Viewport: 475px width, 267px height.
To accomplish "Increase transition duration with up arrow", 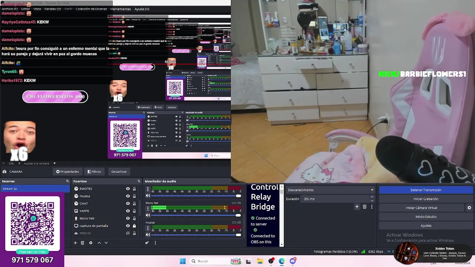I will [372, 197].
